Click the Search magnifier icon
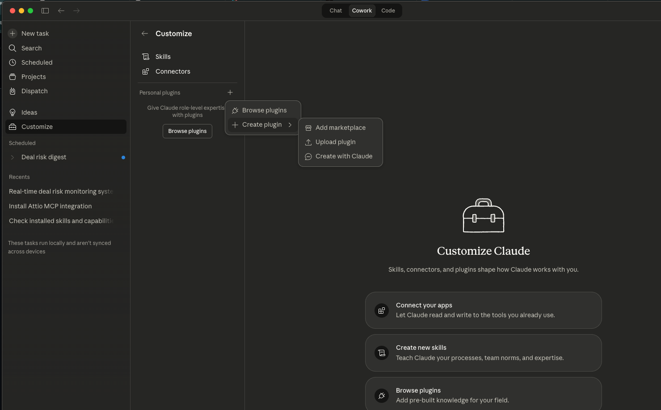Viewport: 661px width, 410px height. click(x=12, y=48)
